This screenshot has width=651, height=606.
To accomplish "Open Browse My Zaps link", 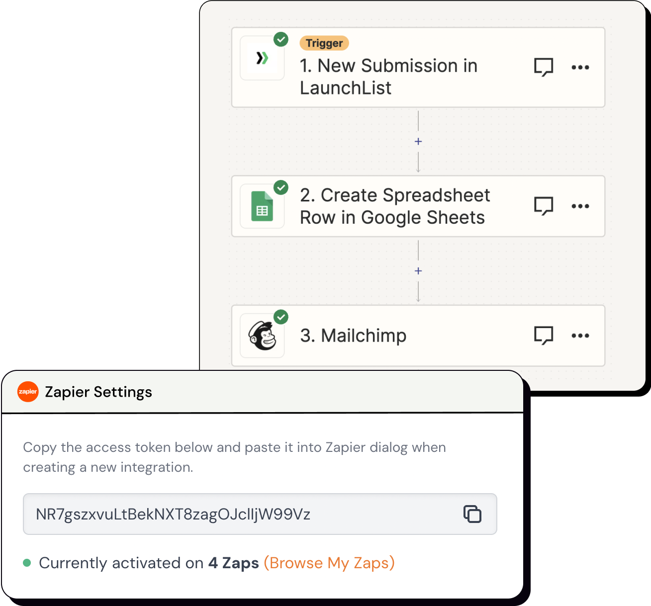I will point(329,563).
